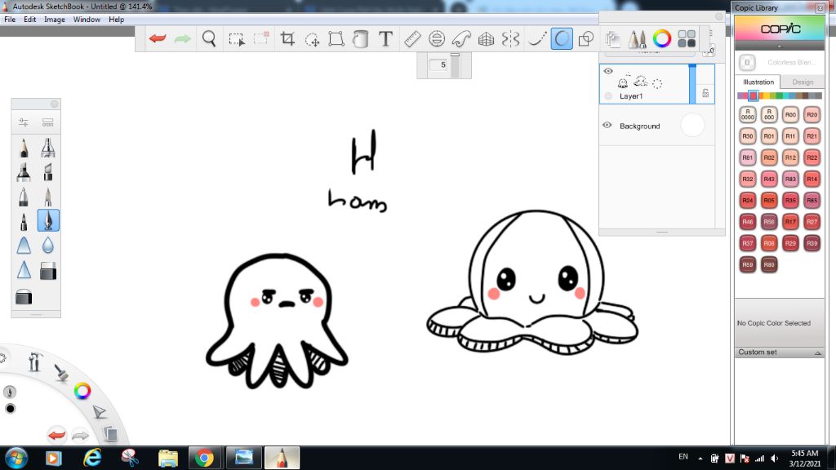This screenshot has height=470, width=836.
Task: Click the red Undo arrow in the top toolbar
Action: click(158, 38)
